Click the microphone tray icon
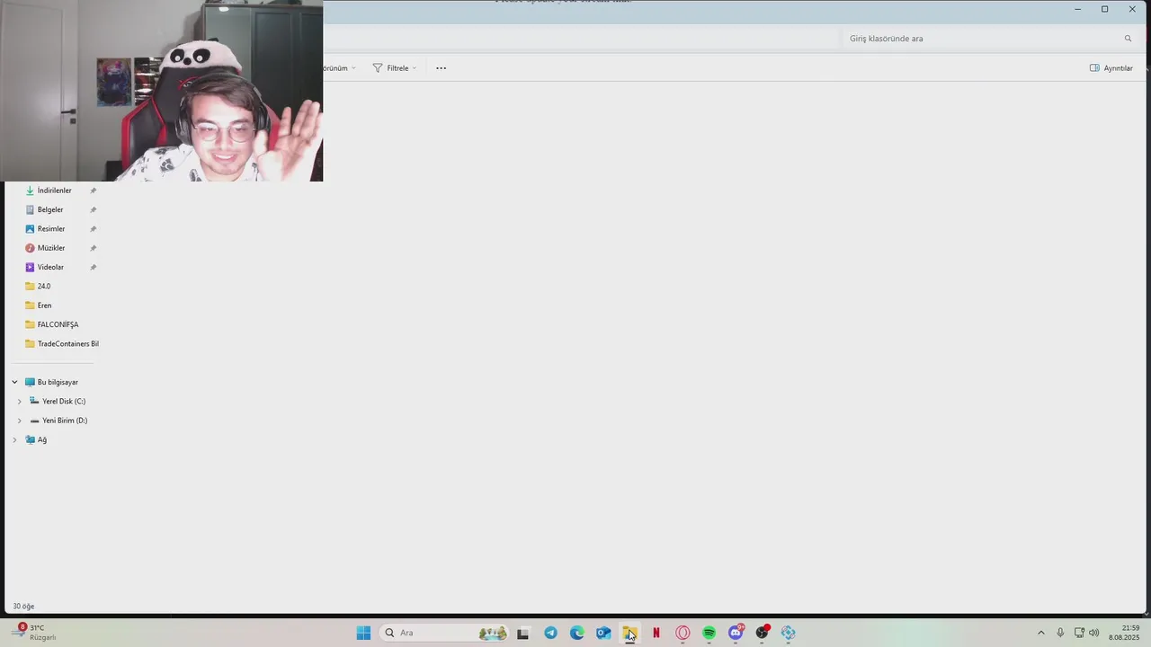Image resolution: width=1151 pixels, height=647 pixels. [1060, 633]
